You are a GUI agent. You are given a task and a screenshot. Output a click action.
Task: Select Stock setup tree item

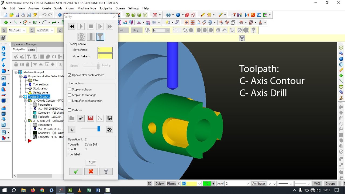40,88
